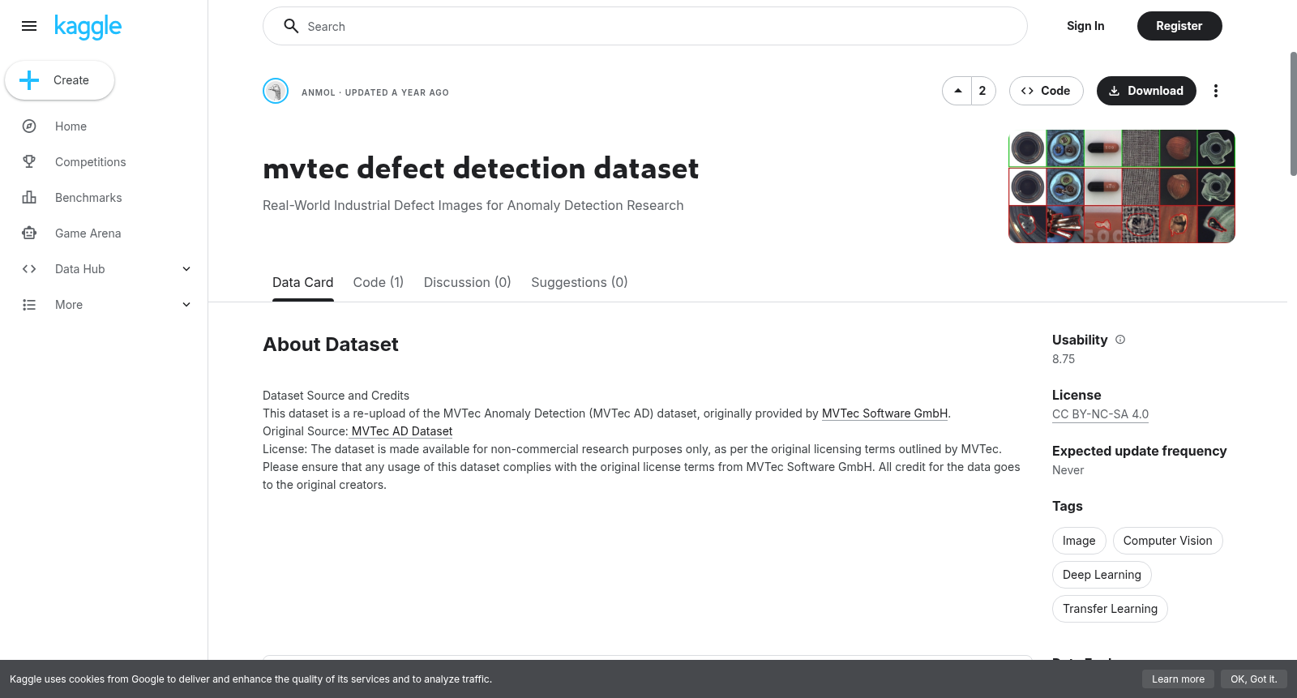1297x698 pixels.
Task: Open the MVTec Software GmbH link
Action: (884, 413)
